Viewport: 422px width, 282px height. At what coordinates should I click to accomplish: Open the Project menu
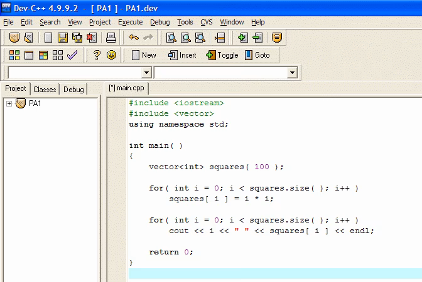(100, 22)
